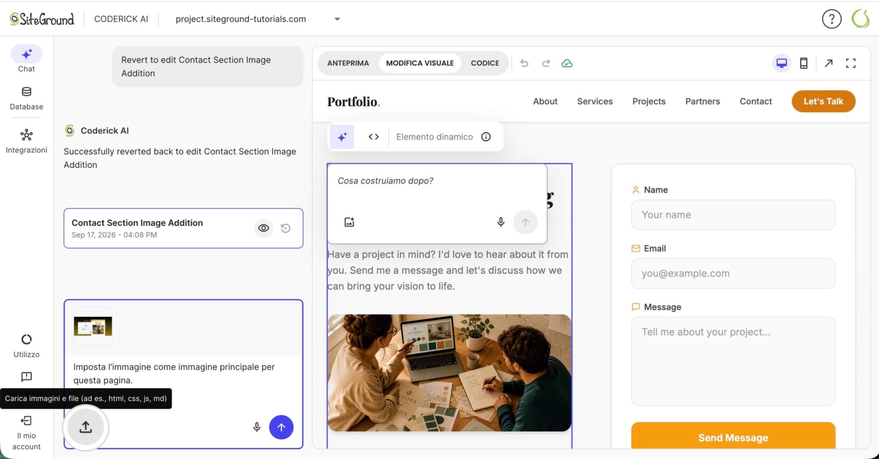Click the Your name input field
879x459 pixels.
pyautogui.click(x=733, y=215)
